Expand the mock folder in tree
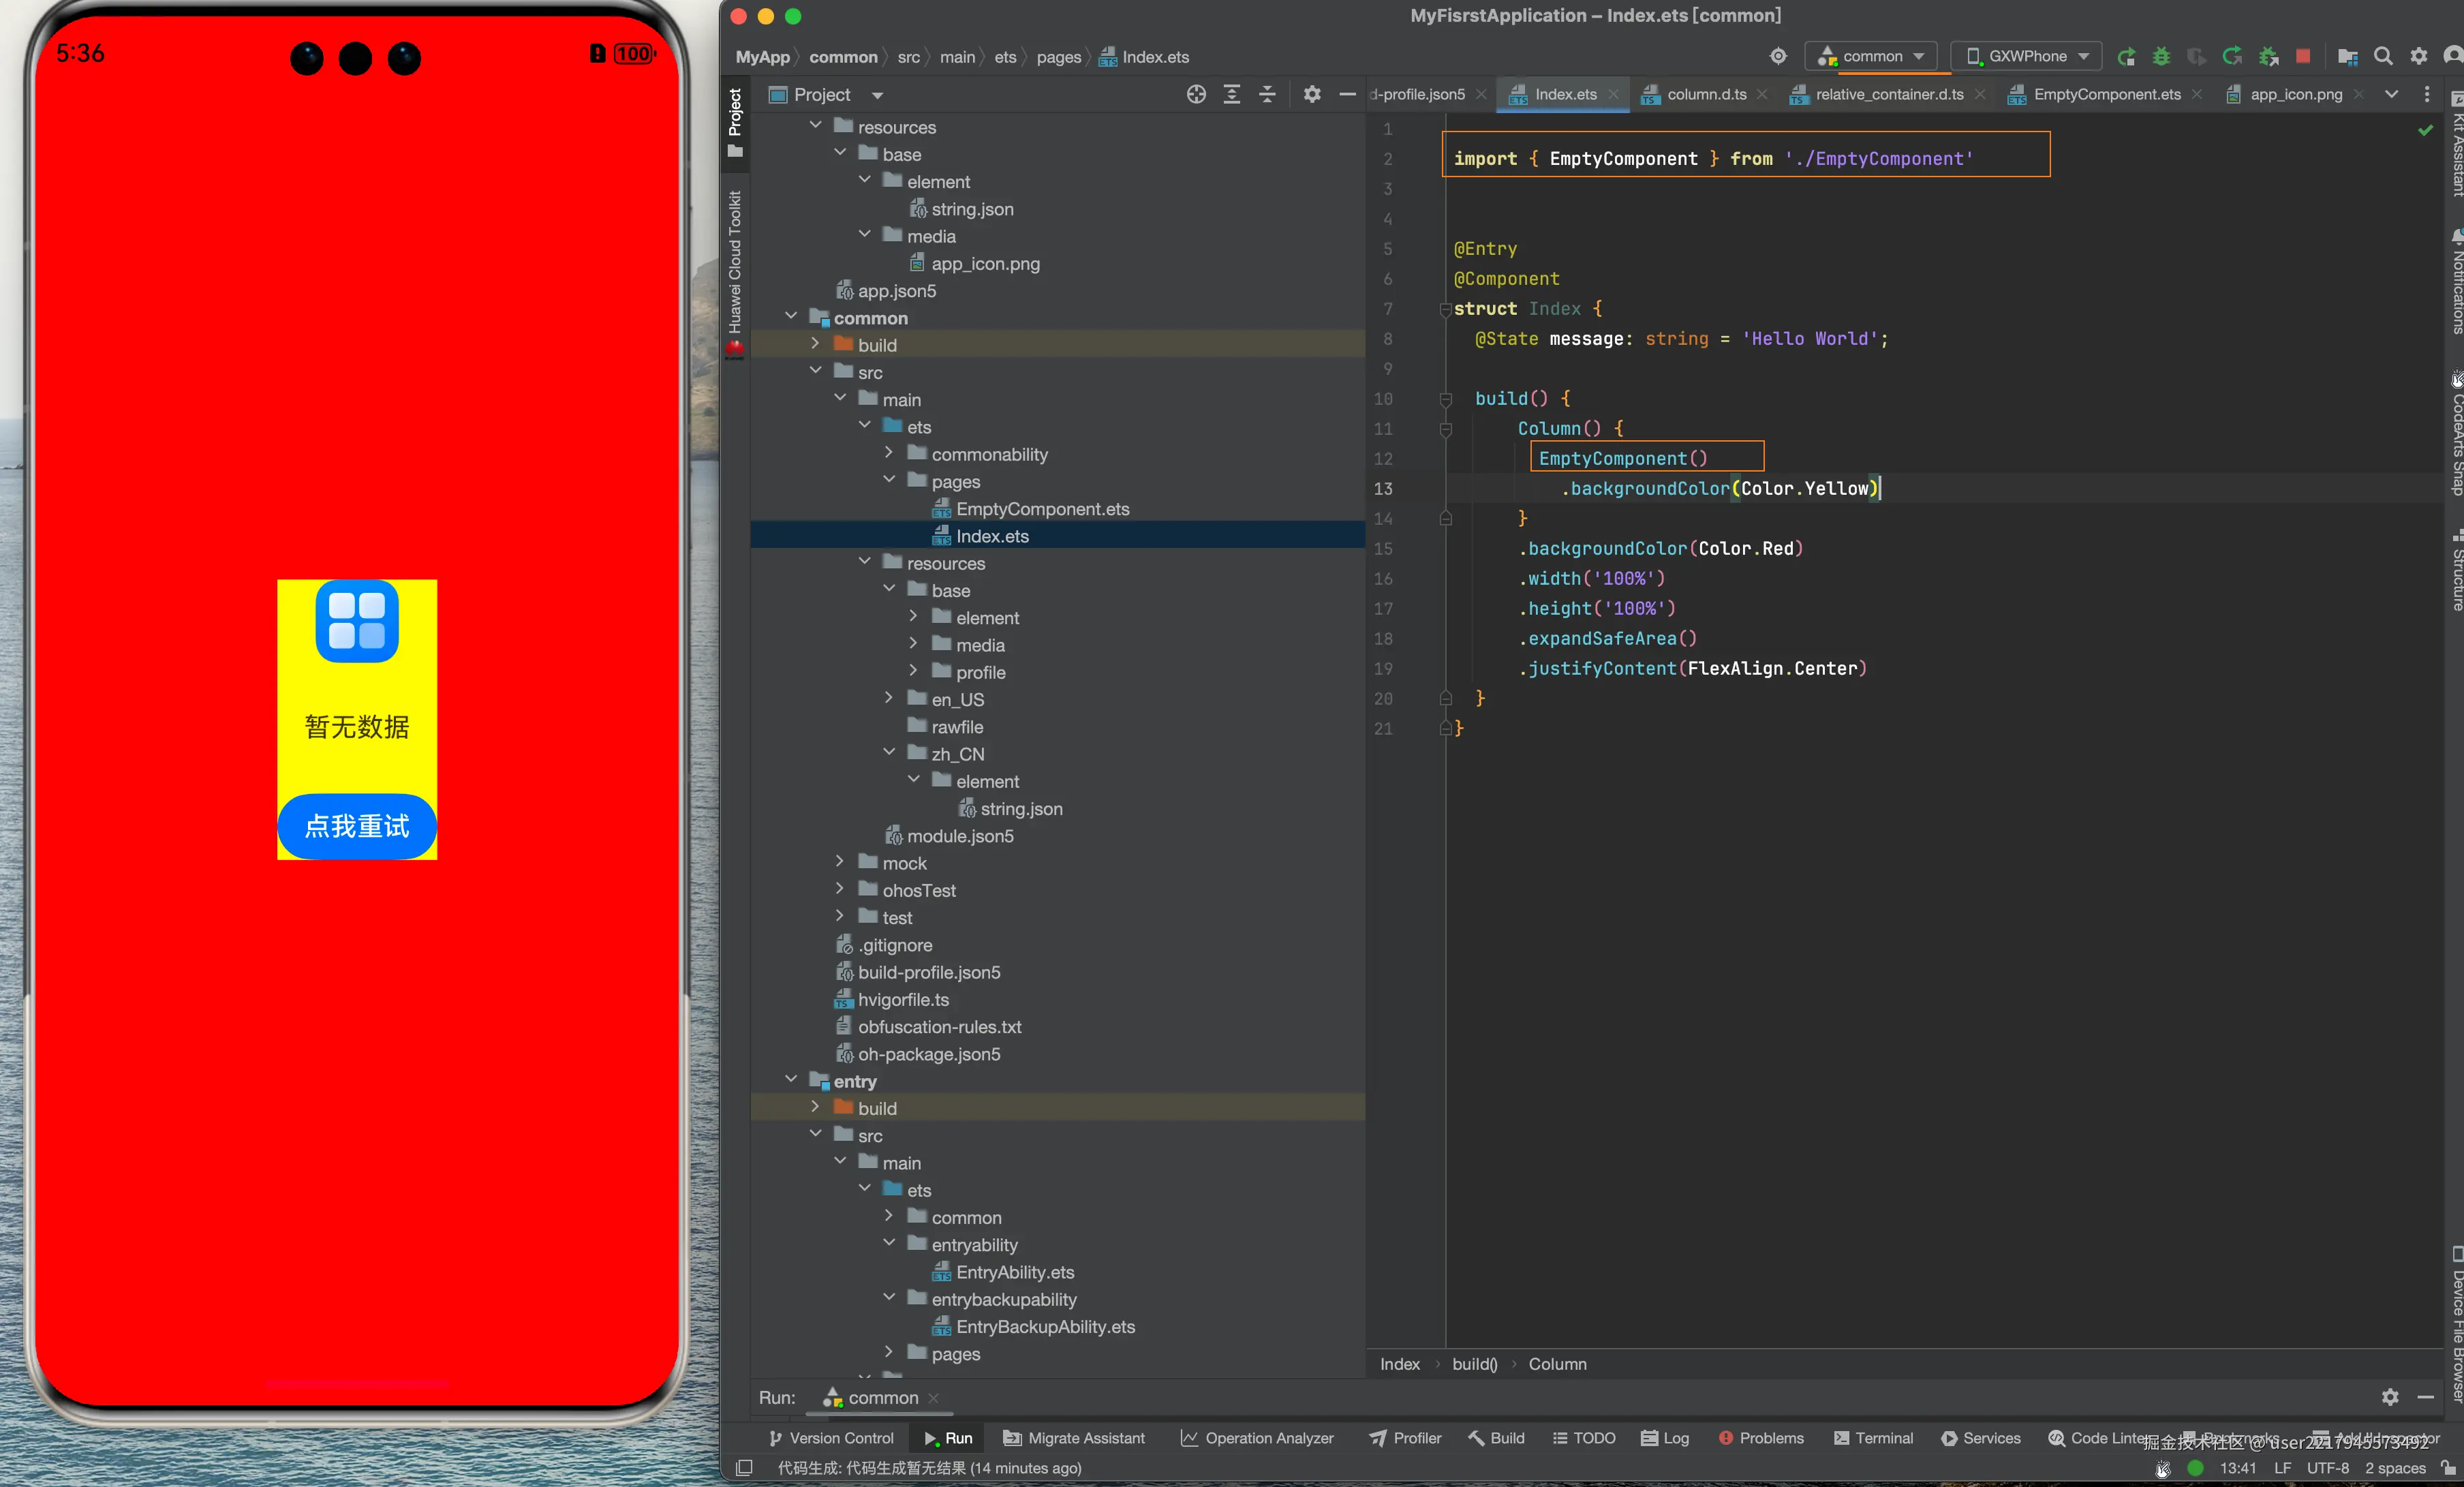The height and width of the screenshot is (1487, 2464). 840,862
